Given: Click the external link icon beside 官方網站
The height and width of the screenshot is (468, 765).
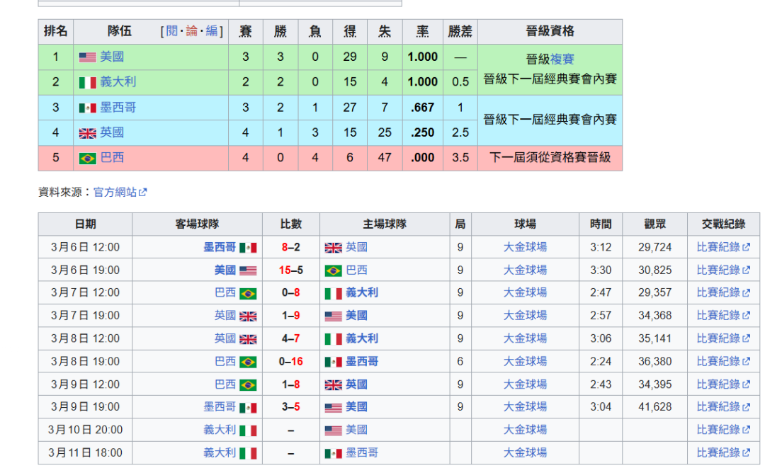Looking at the screenshot, I should click(x=142, y=192).
